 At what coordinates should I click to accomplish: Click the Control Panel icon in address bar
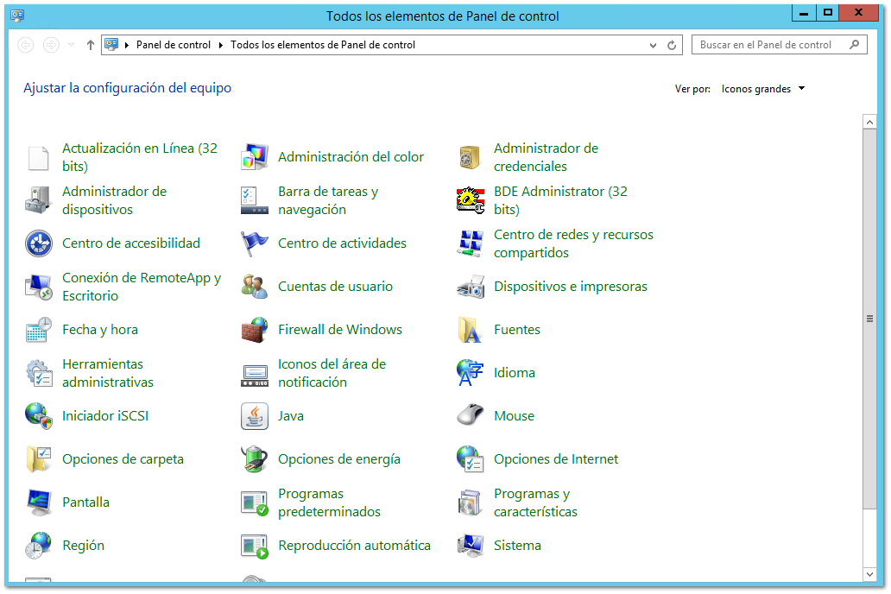[x=112, y=44]
